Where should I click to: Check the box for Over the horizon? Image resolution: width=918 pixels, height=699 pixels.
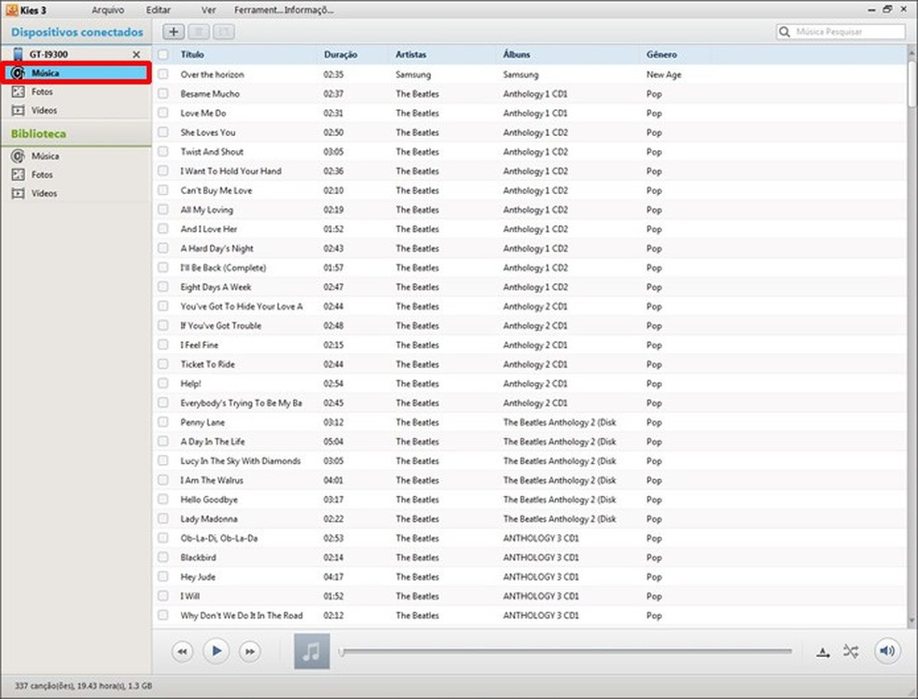(163, 75)
